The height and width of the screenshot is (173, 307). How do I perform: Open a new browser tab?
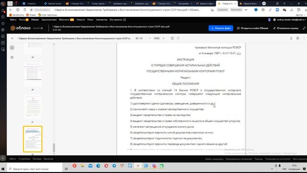[264, 3]
